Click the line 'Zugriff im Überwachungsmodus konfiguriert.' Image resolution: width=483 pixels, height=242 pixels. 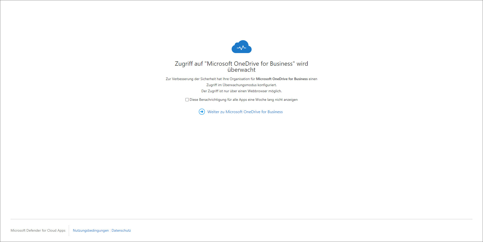(x=242, y=85)
